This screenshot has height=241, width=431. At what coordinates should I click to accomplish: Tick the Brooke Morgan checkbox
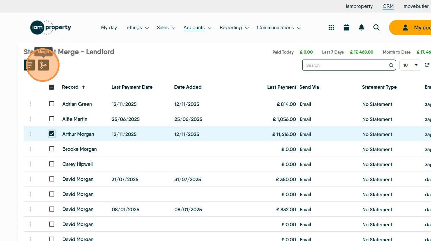click(52, 149)
